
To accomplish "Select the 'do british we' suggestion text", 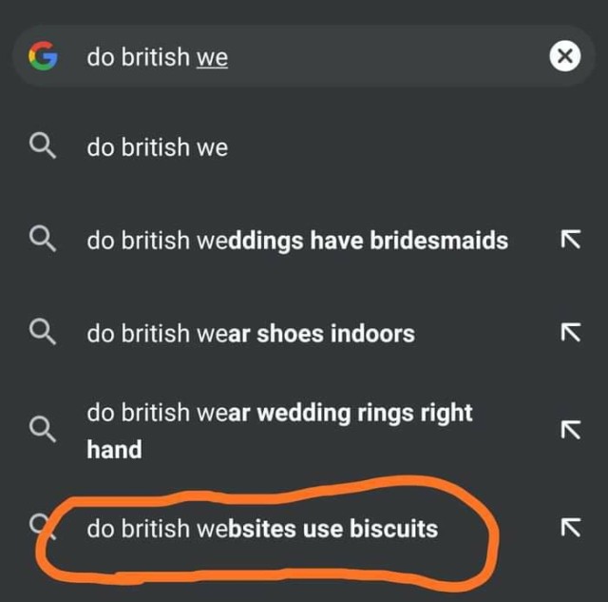I will pyautogui.click(x=158, y=147).
